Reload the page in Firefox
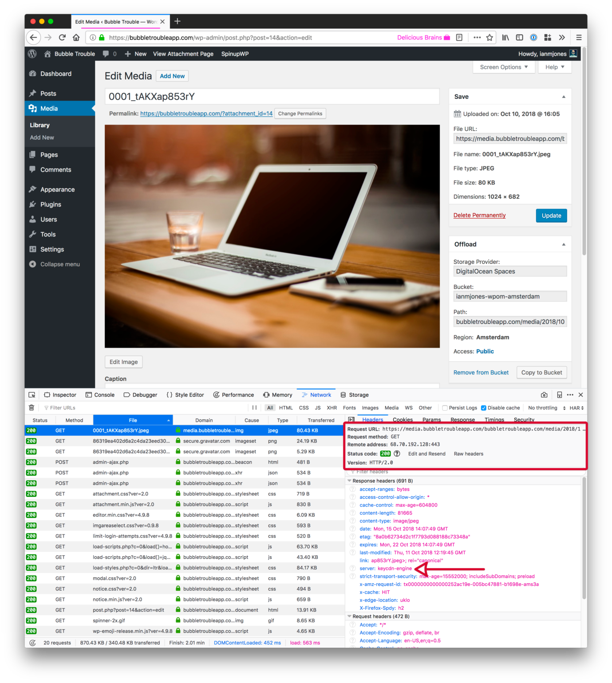The width and height of the screenshot is (612, 683). pos(62,38)
